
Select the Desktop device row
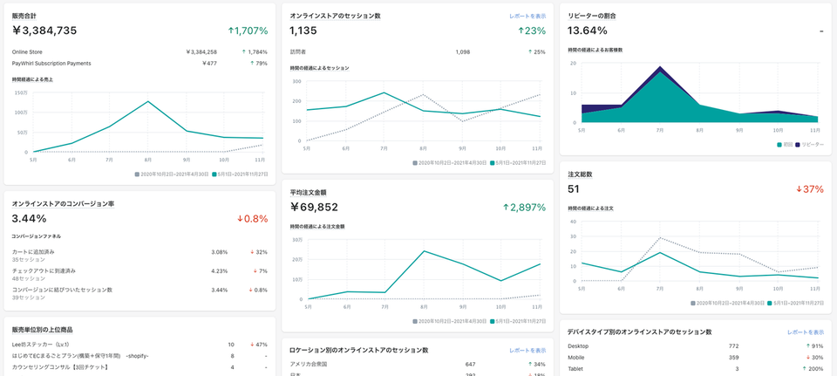point(696,346)
